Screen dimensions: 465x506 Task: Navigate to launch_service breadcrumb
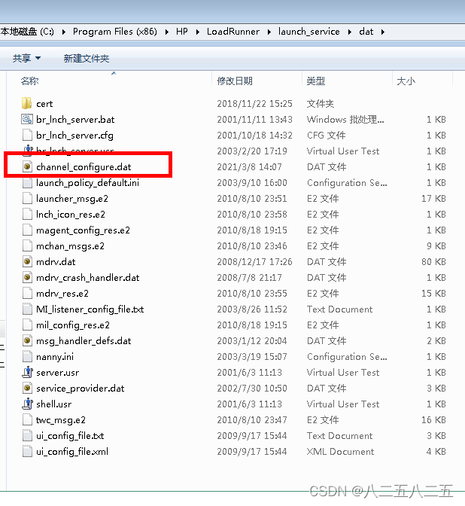tap(308, 32)
